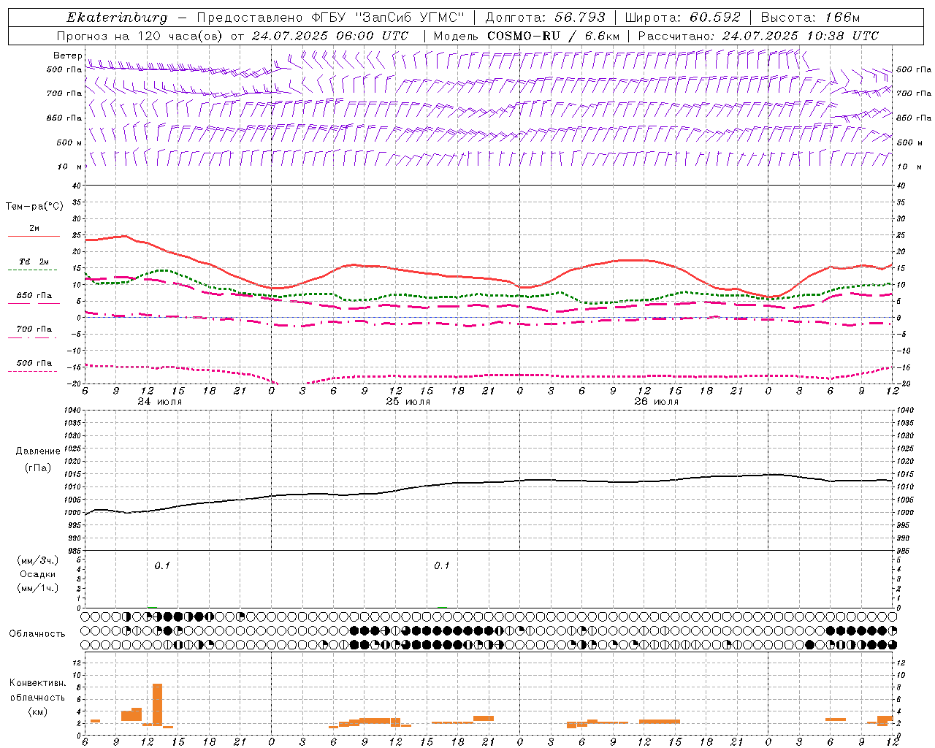Click the Td 2м legend label

tap(34, 262)
